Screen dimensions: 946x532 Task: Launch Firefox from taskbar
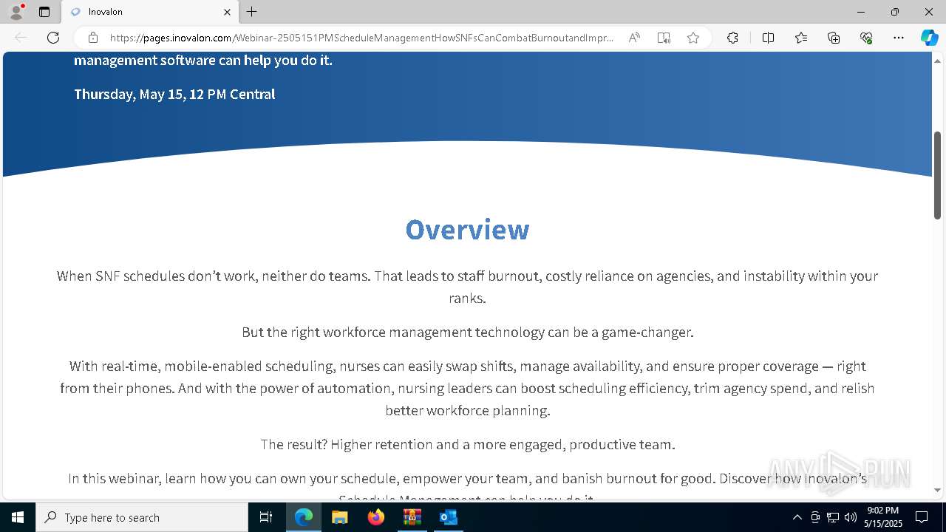376,517
